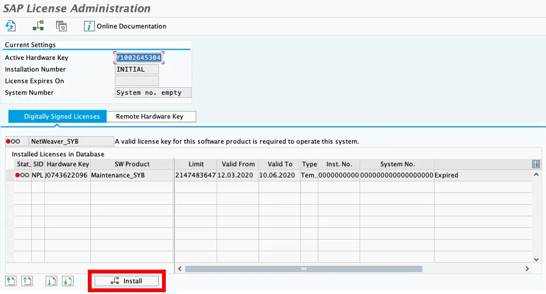546x294 pixels.
Task: Click the refresh icon in the toolbar
Action: (x=11, y=26)
